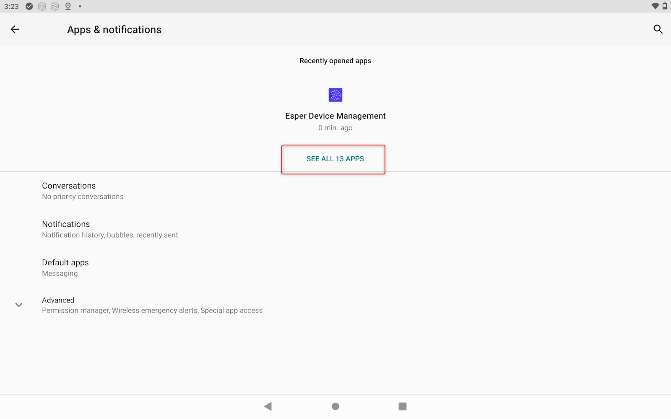This screenshot has width=671, height=419.
Task: Open Notifications settings
Action: pyautogui.click(x=335, y=229)
